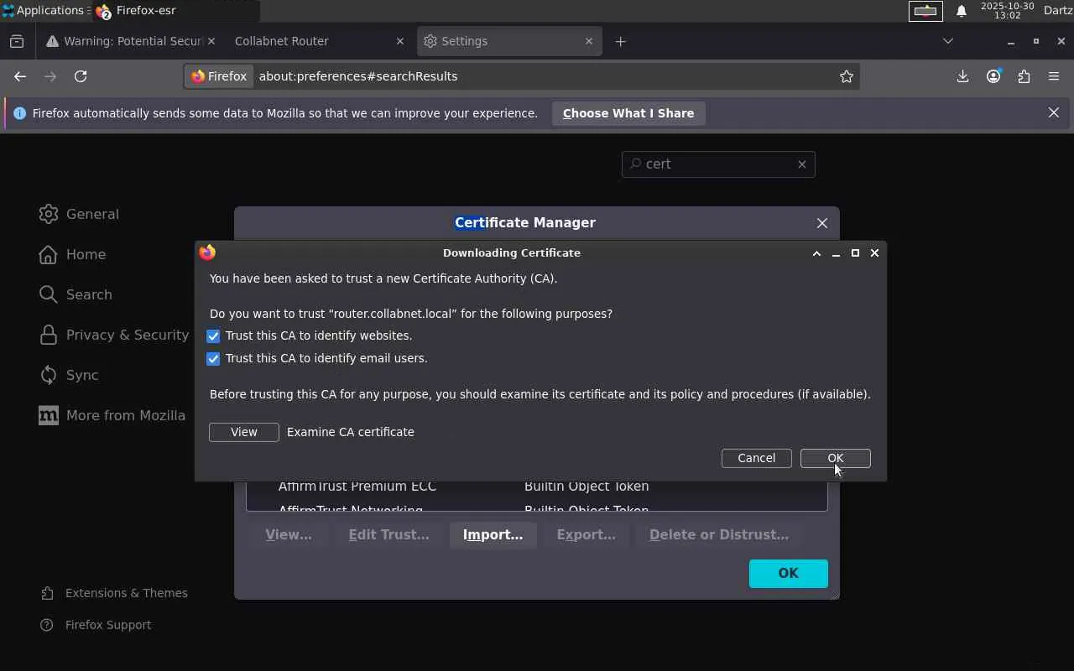Shade the Downloading Certificate window with up arrow

pyautogui.click(x=816, y=253)
